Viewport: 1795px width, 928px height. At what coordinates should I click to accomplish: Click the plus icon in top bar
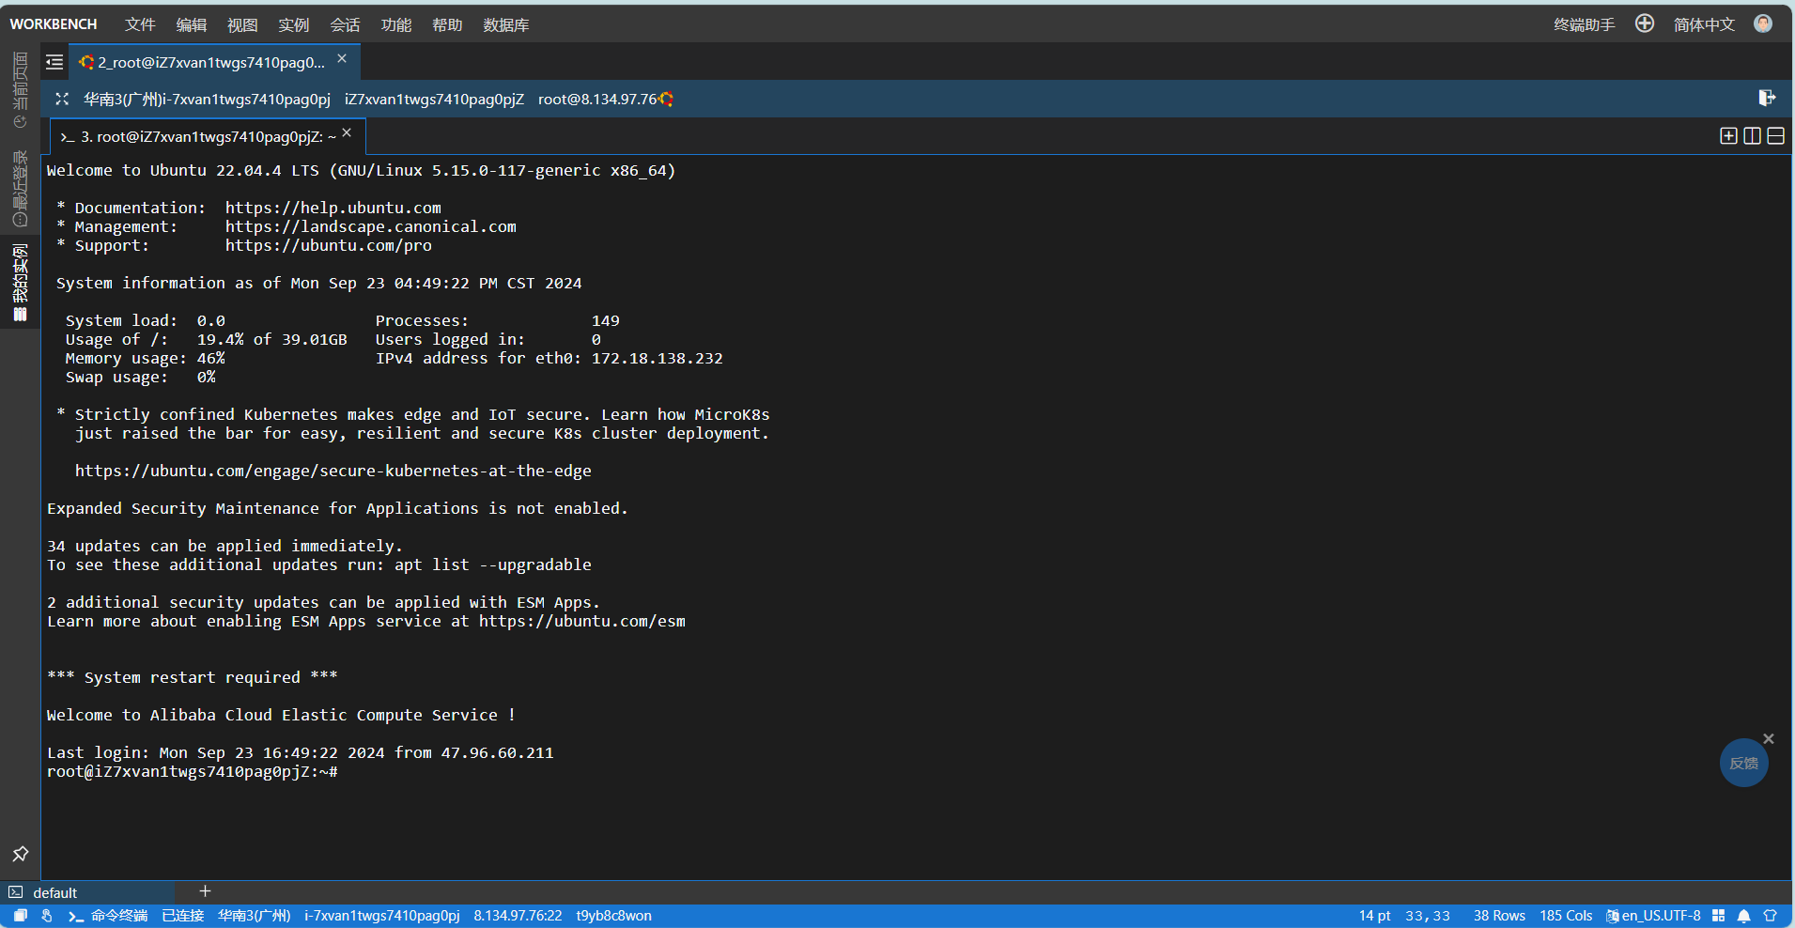click(x=1644, y=23)
